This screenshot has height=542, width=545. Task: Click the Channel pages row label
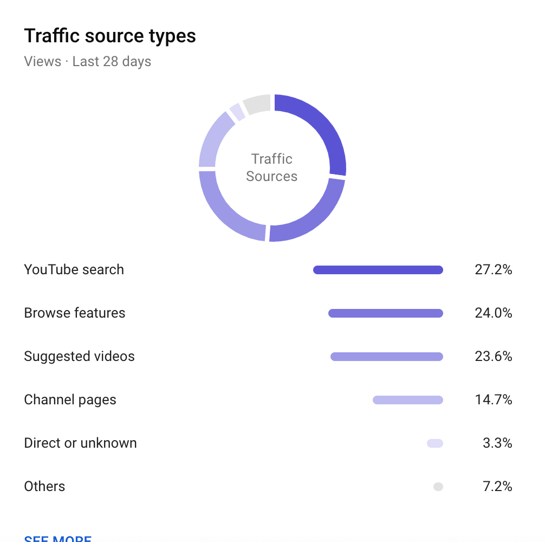click(x=70, y=400)
